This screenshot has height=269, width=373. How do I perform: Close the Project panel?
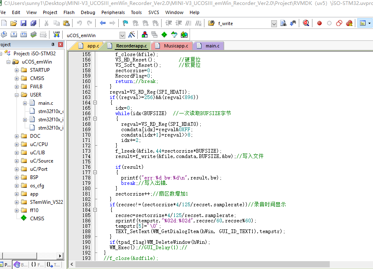point(61,45)
